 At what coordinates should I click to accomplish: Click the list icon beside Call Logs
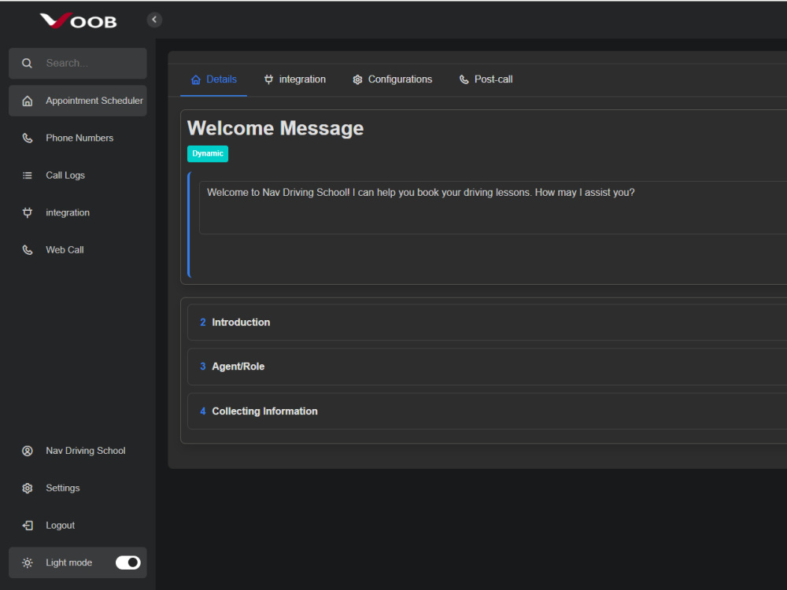(27, 175)
